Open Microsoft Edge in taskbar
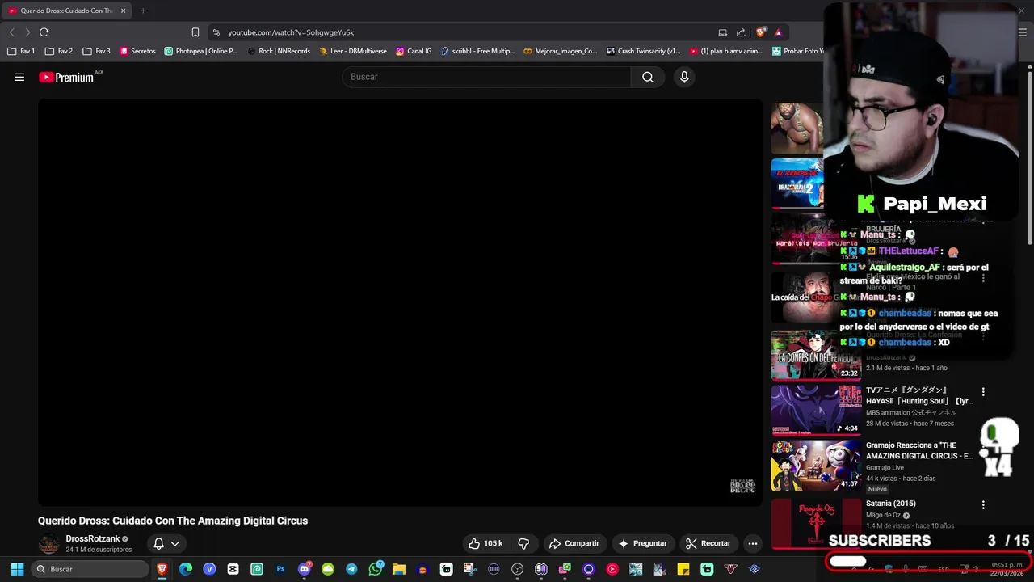This screenshot has width=1034, height=582. click(x=186, y=569)
